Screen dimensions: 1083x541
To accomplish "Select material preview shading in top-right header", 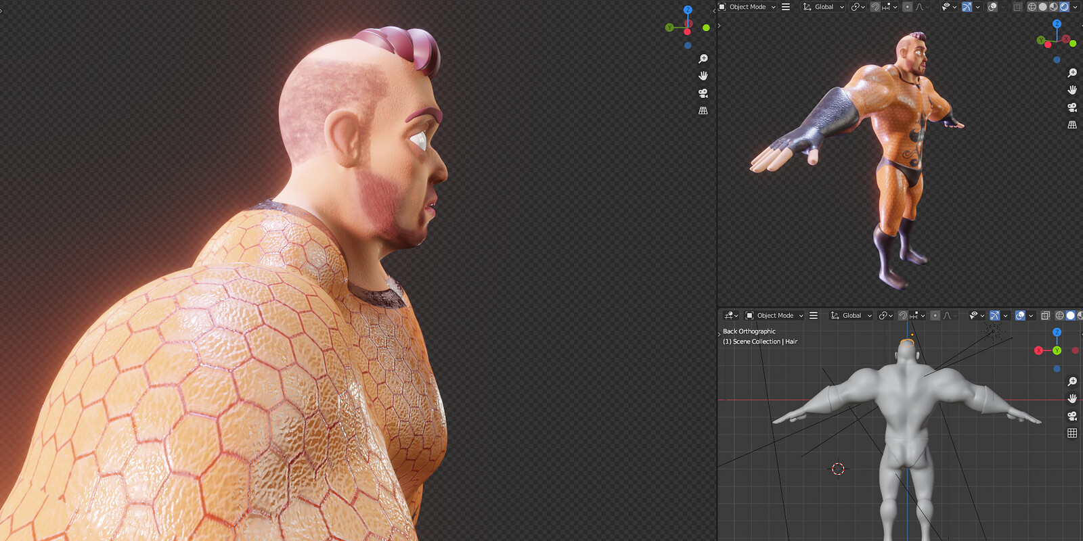I will [x=1053, y=7].
